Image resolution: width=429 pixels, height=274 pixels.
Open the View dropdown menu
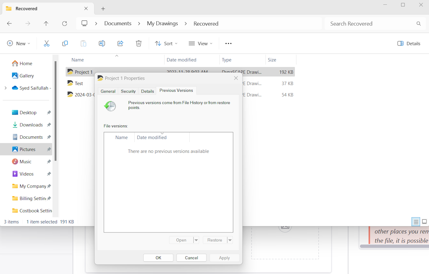[x=200, y=44]
